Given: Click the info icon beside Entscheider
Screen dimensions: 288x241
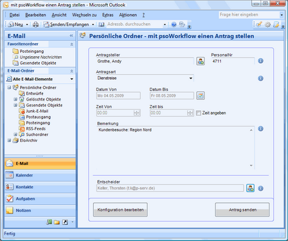Looking at the screenshot, I should click(260, 188).
